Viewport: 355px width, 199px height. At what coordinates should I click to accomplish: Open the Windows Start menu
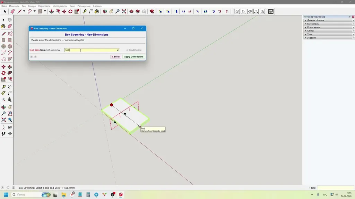pos(6,195)
